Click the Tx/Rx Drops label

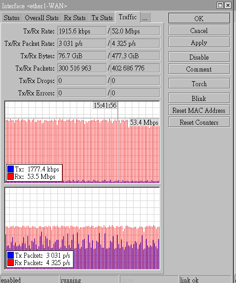pos(37,81)
